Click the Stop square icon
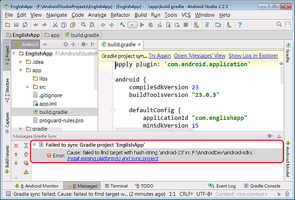This screenshot has width=295, height=200. (x=186, y=25)
